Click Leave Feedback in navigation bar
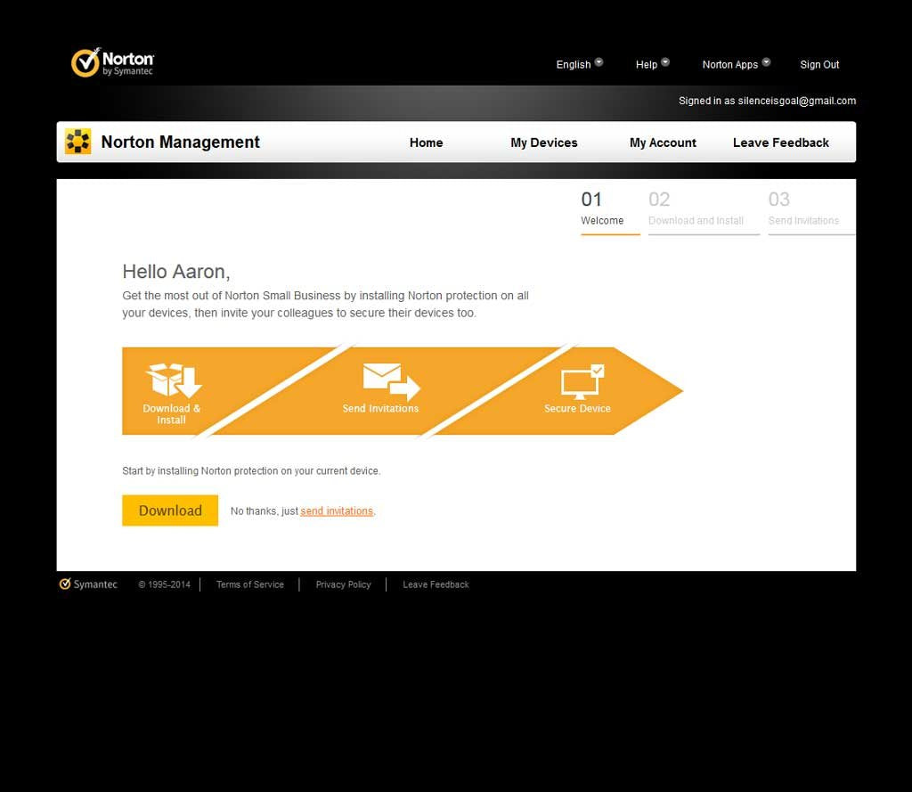The height and width of the screenshot is (792, 912). click(x=780, y=143)
